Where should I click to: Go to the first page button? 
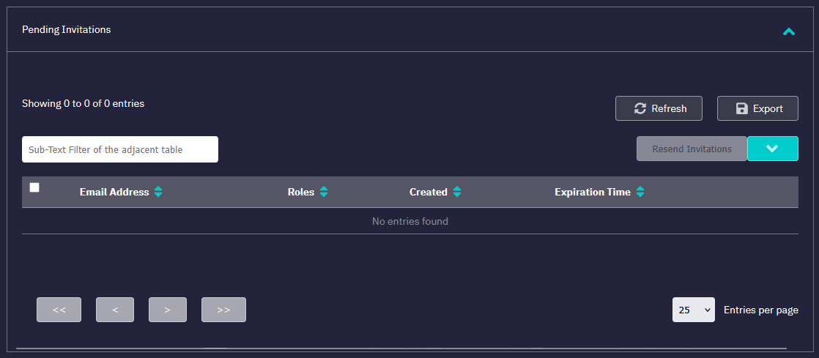[x=59, y=310]
